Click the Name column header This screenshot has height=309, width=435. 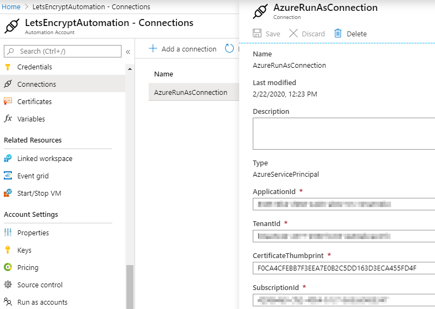(164, 74)
